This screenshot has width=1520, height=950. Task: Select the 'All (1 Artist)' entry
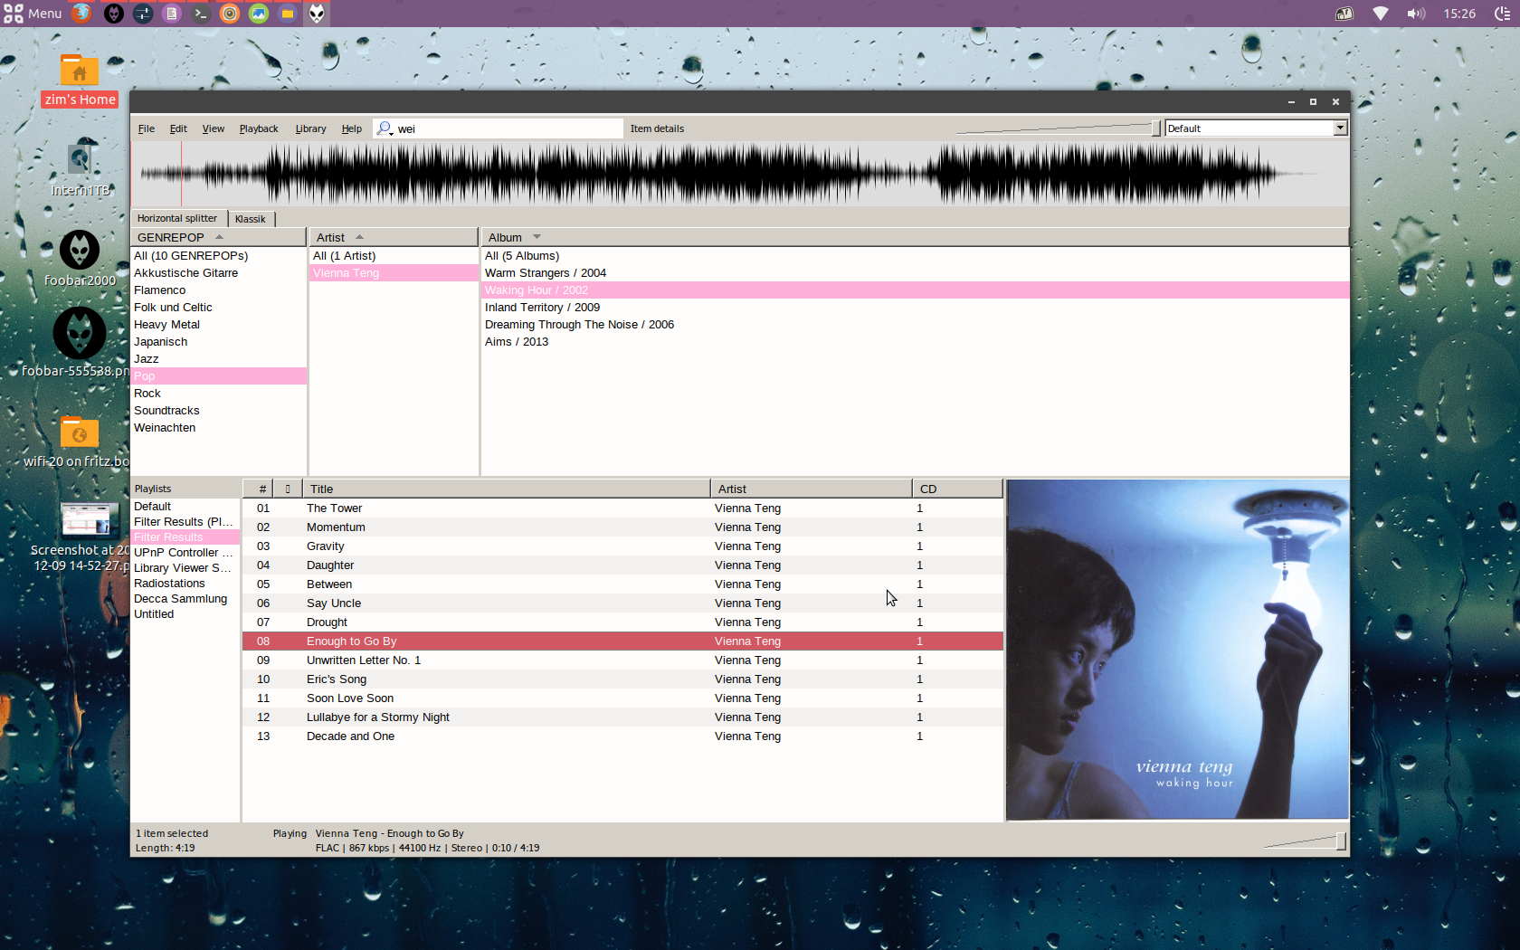393,256
